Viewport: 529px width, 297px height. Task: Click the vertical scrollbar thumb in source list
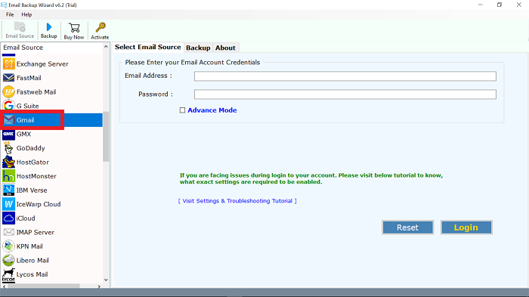point(106,136)
